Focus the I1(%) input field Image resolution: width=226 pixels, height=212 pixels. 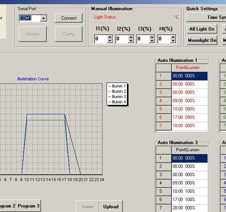coord(101,39)
